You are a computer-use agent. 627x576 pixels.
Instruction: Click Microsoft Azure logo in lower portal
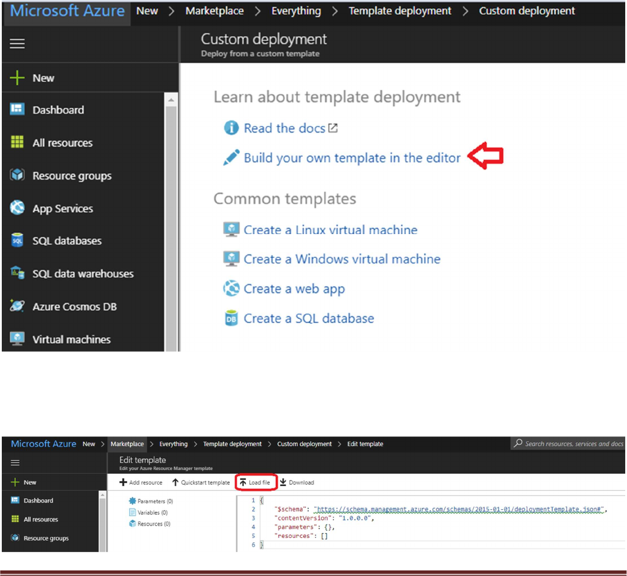coord(43,444)
